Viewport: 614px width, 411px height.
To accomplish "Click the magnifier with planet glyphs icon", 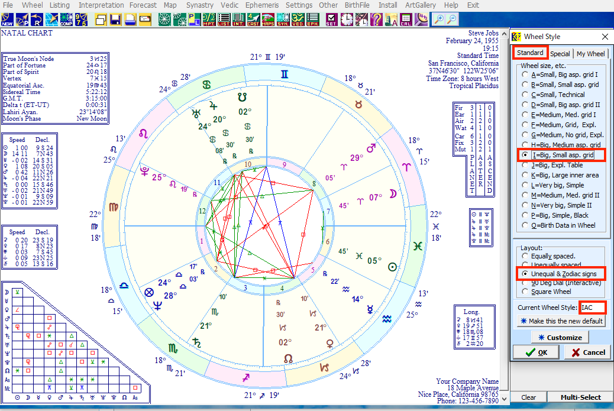I will tap(421, 20).
